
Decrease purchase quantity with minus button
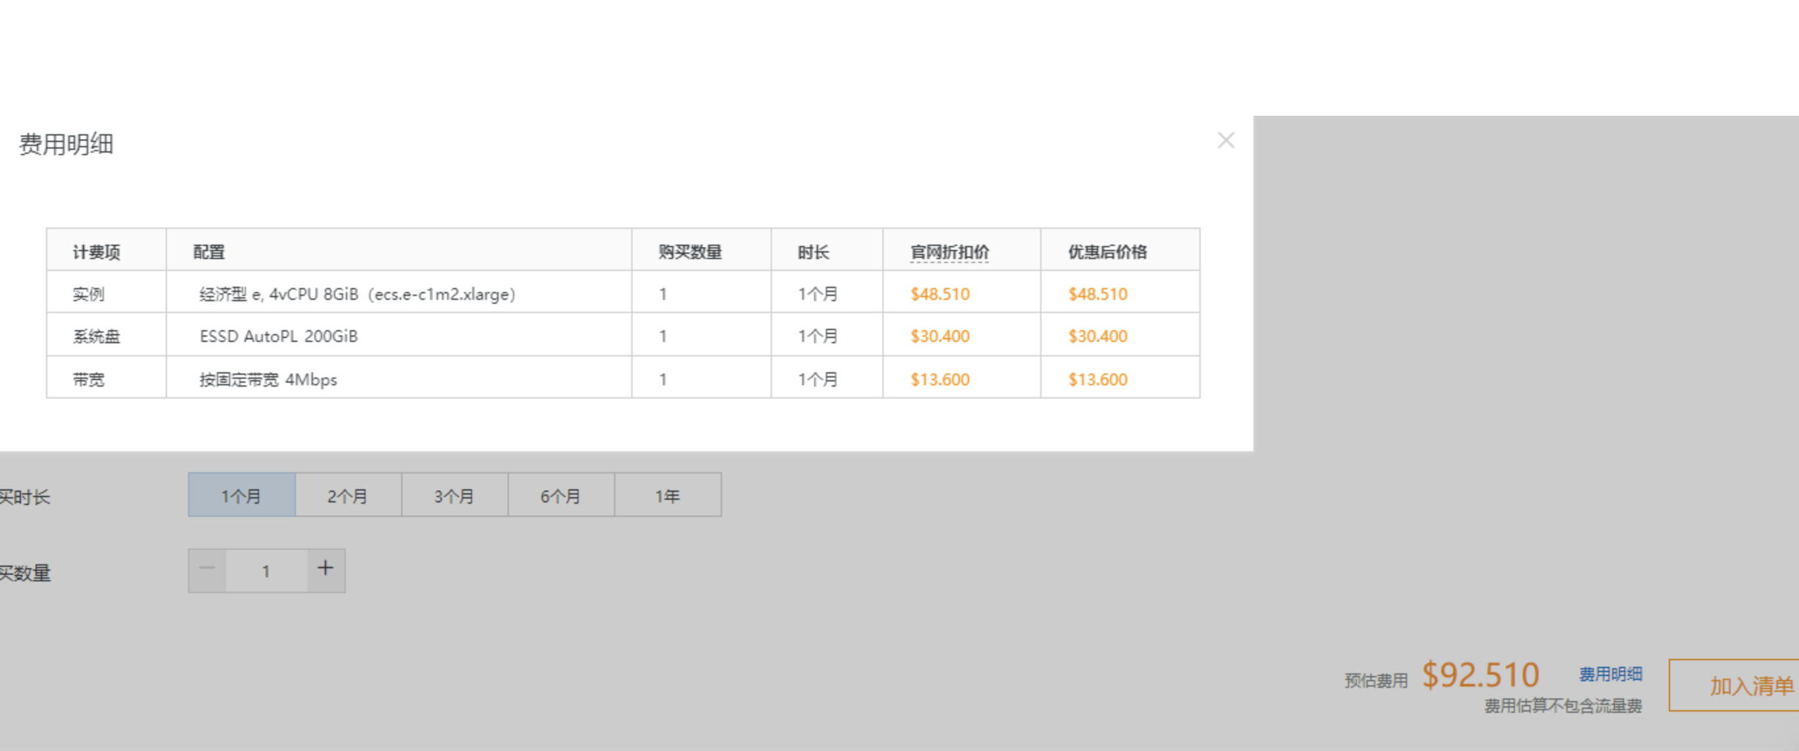tap(206, 569)
